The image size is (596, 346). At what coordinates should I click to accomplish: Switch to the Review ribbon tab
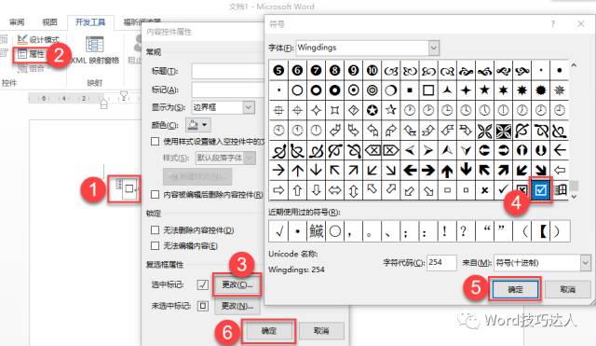(17, 22)
